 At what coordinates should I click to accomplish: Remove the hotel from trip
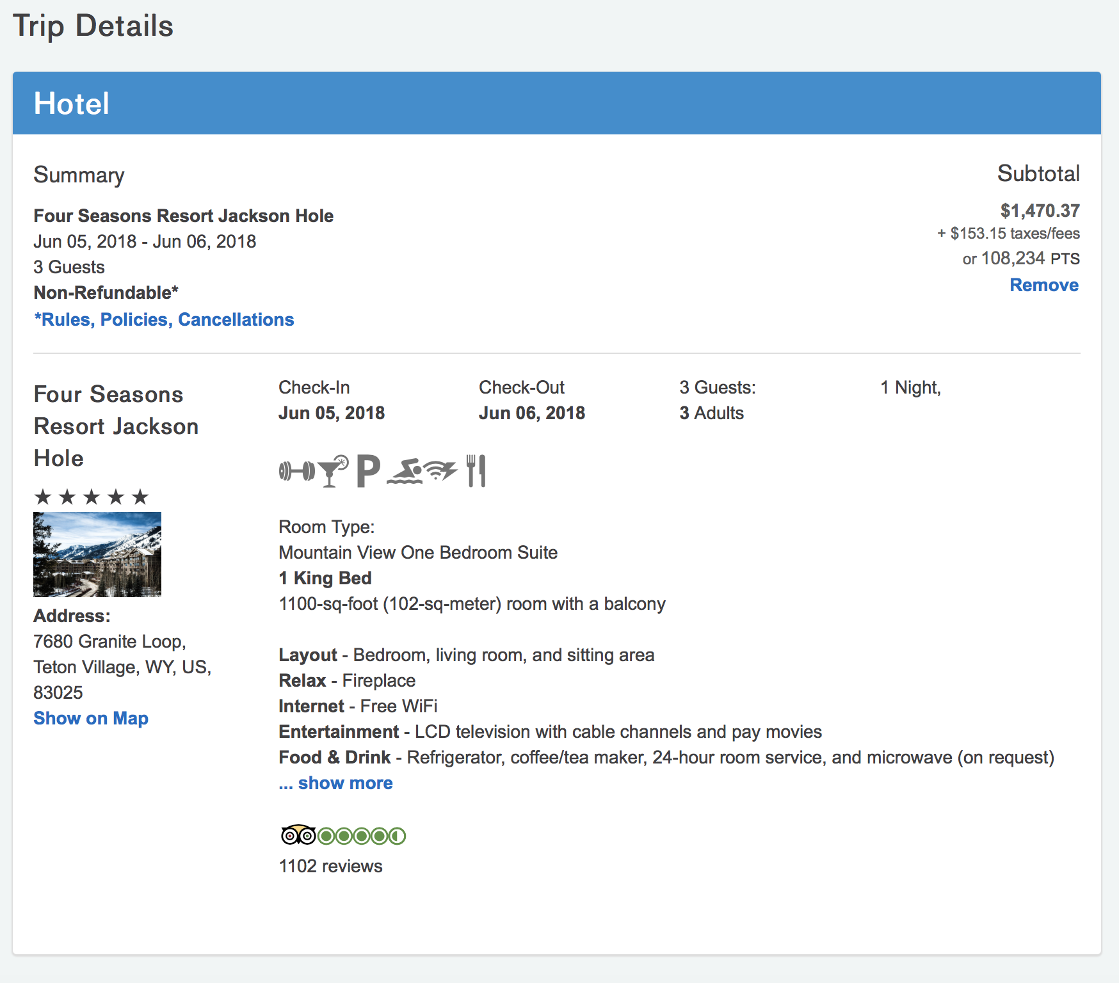click(1044, 285)
